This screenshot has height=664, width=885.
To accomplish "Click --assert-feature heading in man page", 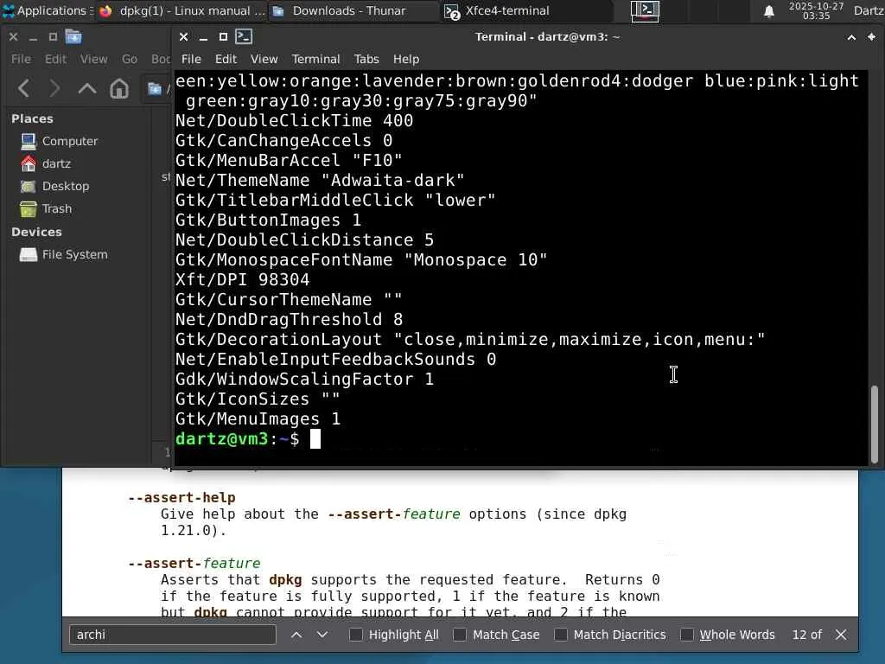I will [194, 563].
